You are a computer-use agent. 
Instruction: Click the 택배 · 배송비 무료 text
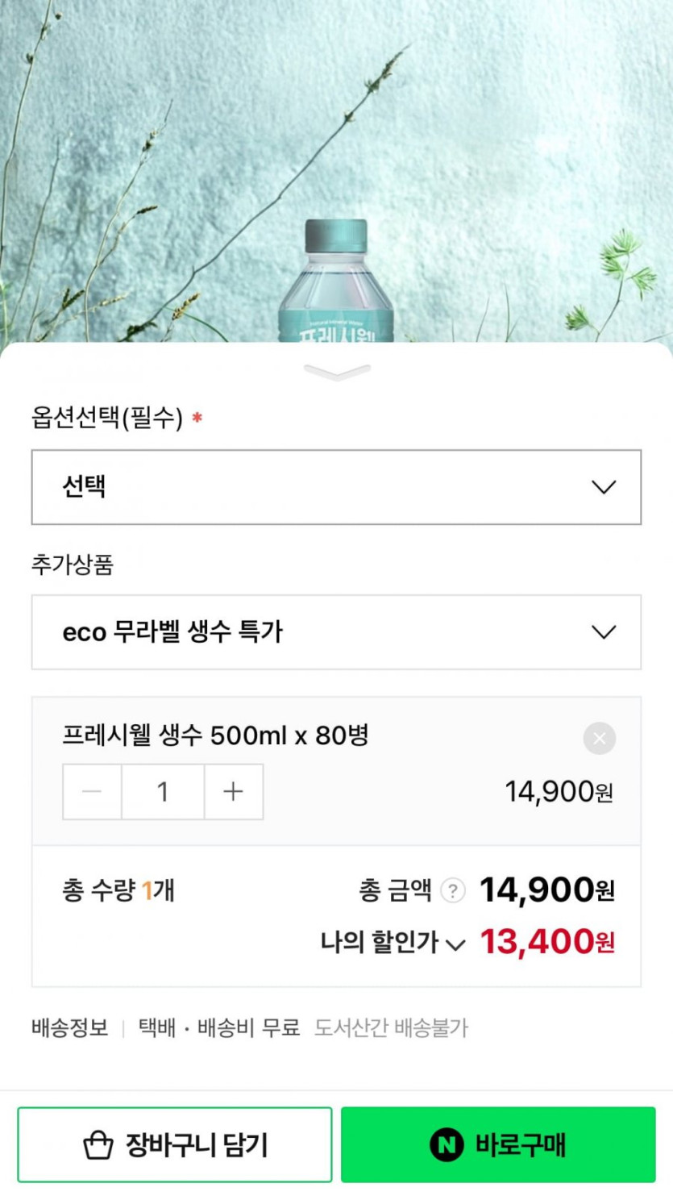pos(218,1027)
